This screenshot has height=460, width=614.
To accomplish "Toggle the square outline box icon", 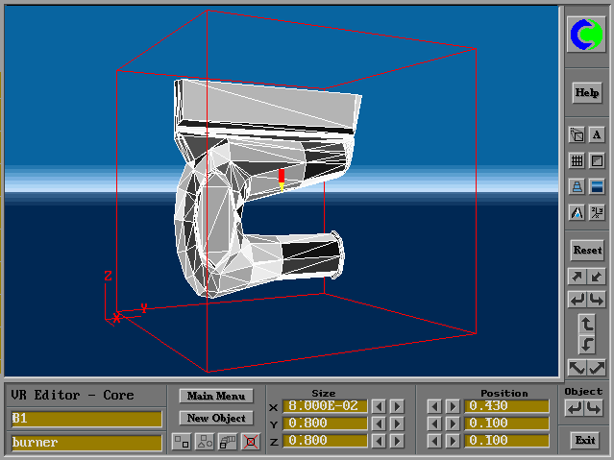I will tap(597, 161).
